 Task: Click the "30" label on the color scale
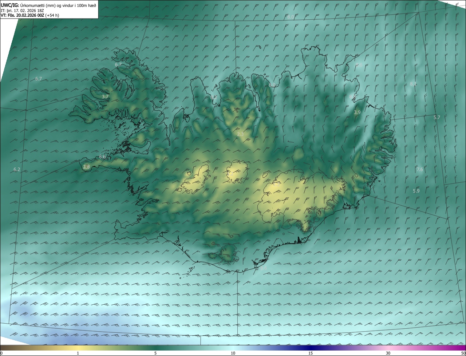(388, 353)
